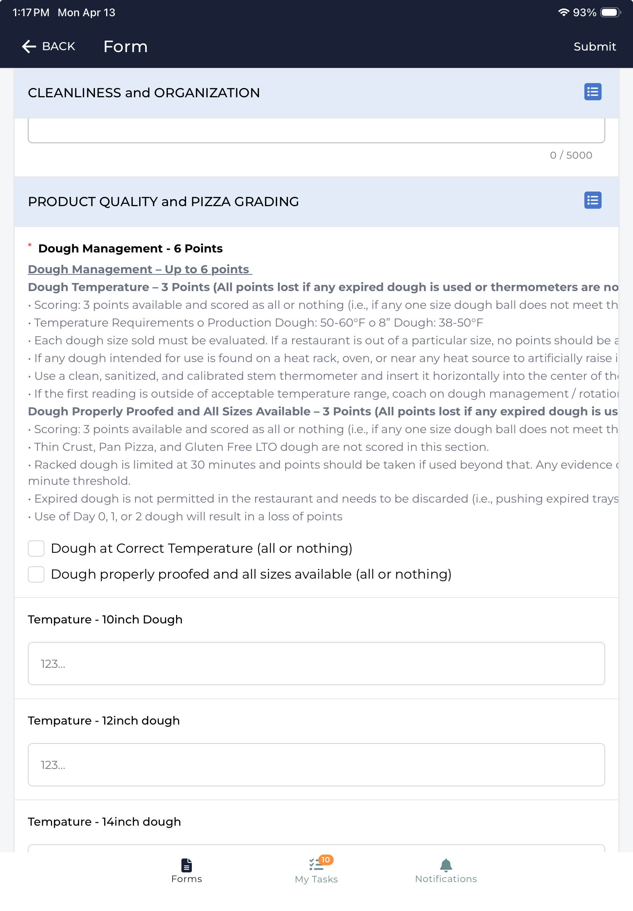Screen dimensions: 633x911
Task: Tap the Forms document icon
Action: tap(186, 865)
